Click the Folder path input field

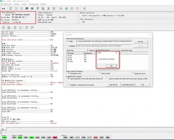[104, 41]
